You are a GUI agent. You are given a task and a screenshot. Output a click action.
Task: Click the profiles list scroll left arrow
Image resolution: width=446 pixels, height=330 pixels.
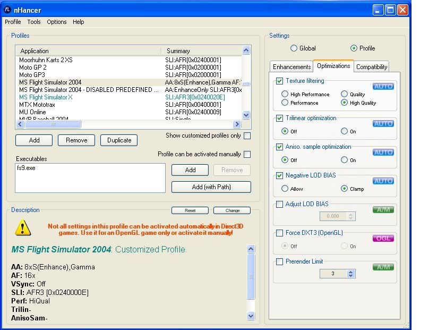pos(20,124)
